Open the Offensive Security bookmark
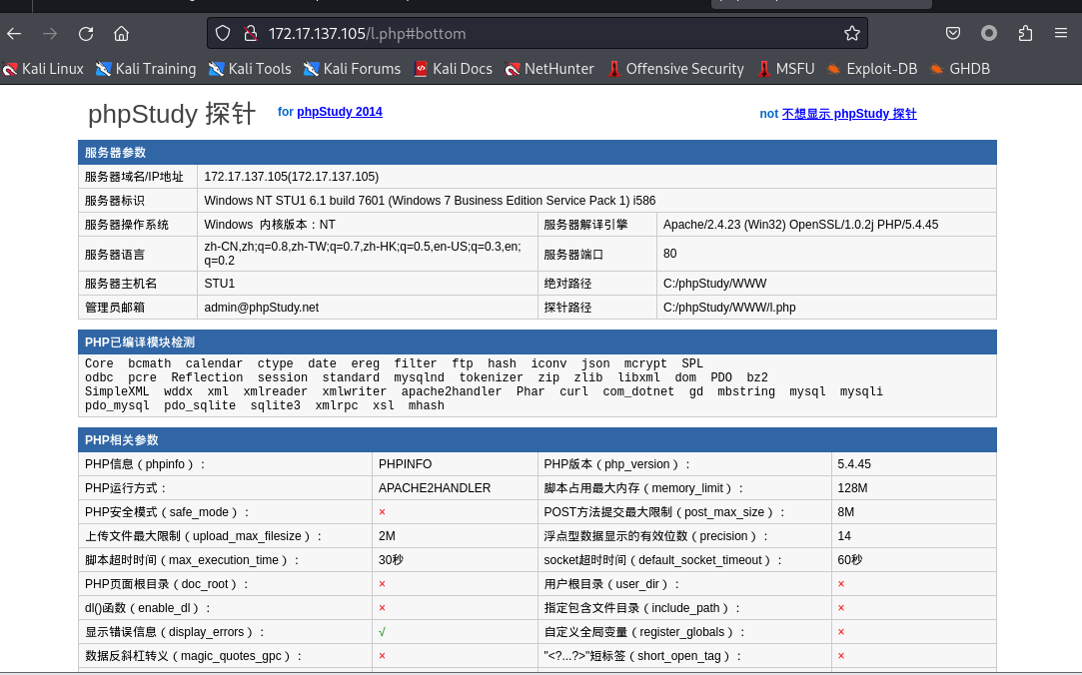This screenshot has height=675, width=1082. coord(676,69)
